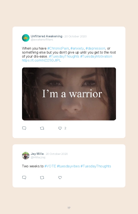Image resolution: width=138 pixels, height=214 pixels.
Task: Click #TuesdayThoughts in Jay Milla's tweet
Action: pos(96,166)
